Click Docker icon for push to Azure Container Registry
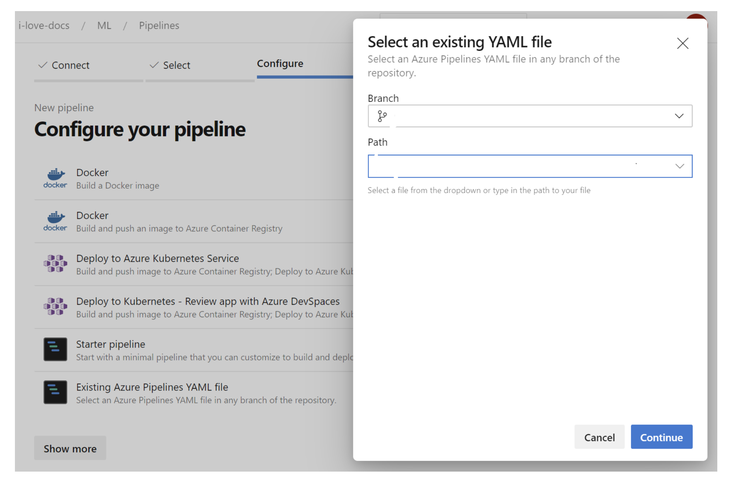This screenshot has width=735, height=482. (x=55, y=221)
